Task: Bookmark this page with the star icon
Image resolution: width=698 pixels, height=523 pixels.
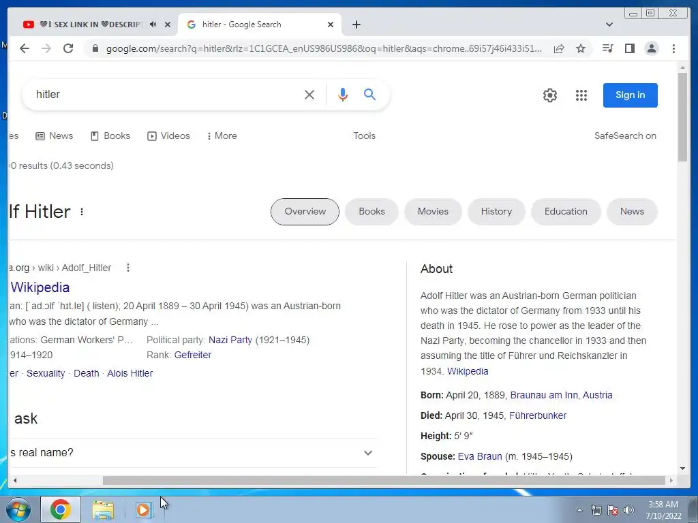Action: click(x=581, y=48)
